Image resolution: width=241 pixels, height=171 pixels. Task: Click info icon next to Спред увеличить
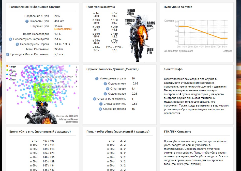(x=101, y=104)
